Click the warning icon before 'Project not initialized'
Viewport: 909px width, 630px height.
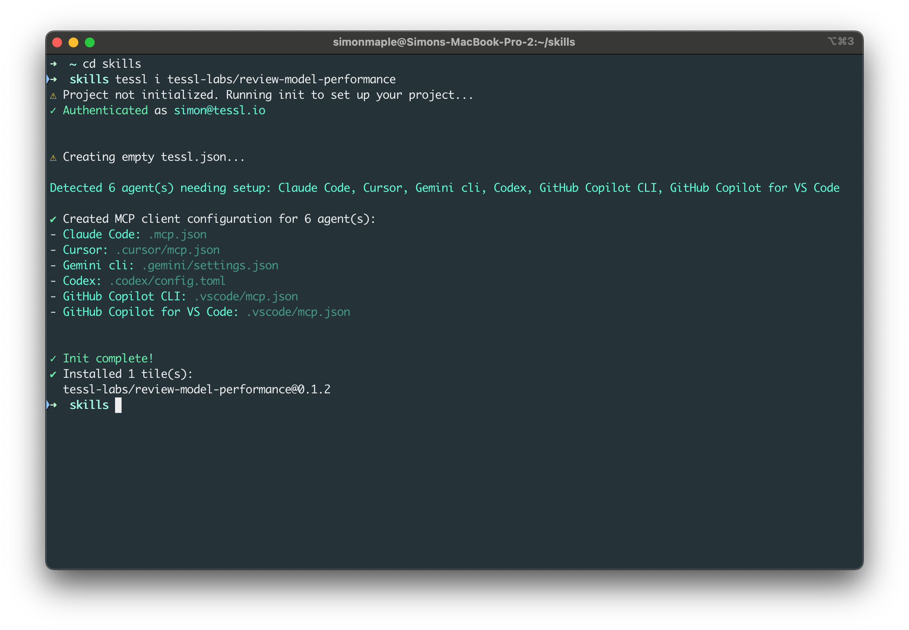click(53, 96)
